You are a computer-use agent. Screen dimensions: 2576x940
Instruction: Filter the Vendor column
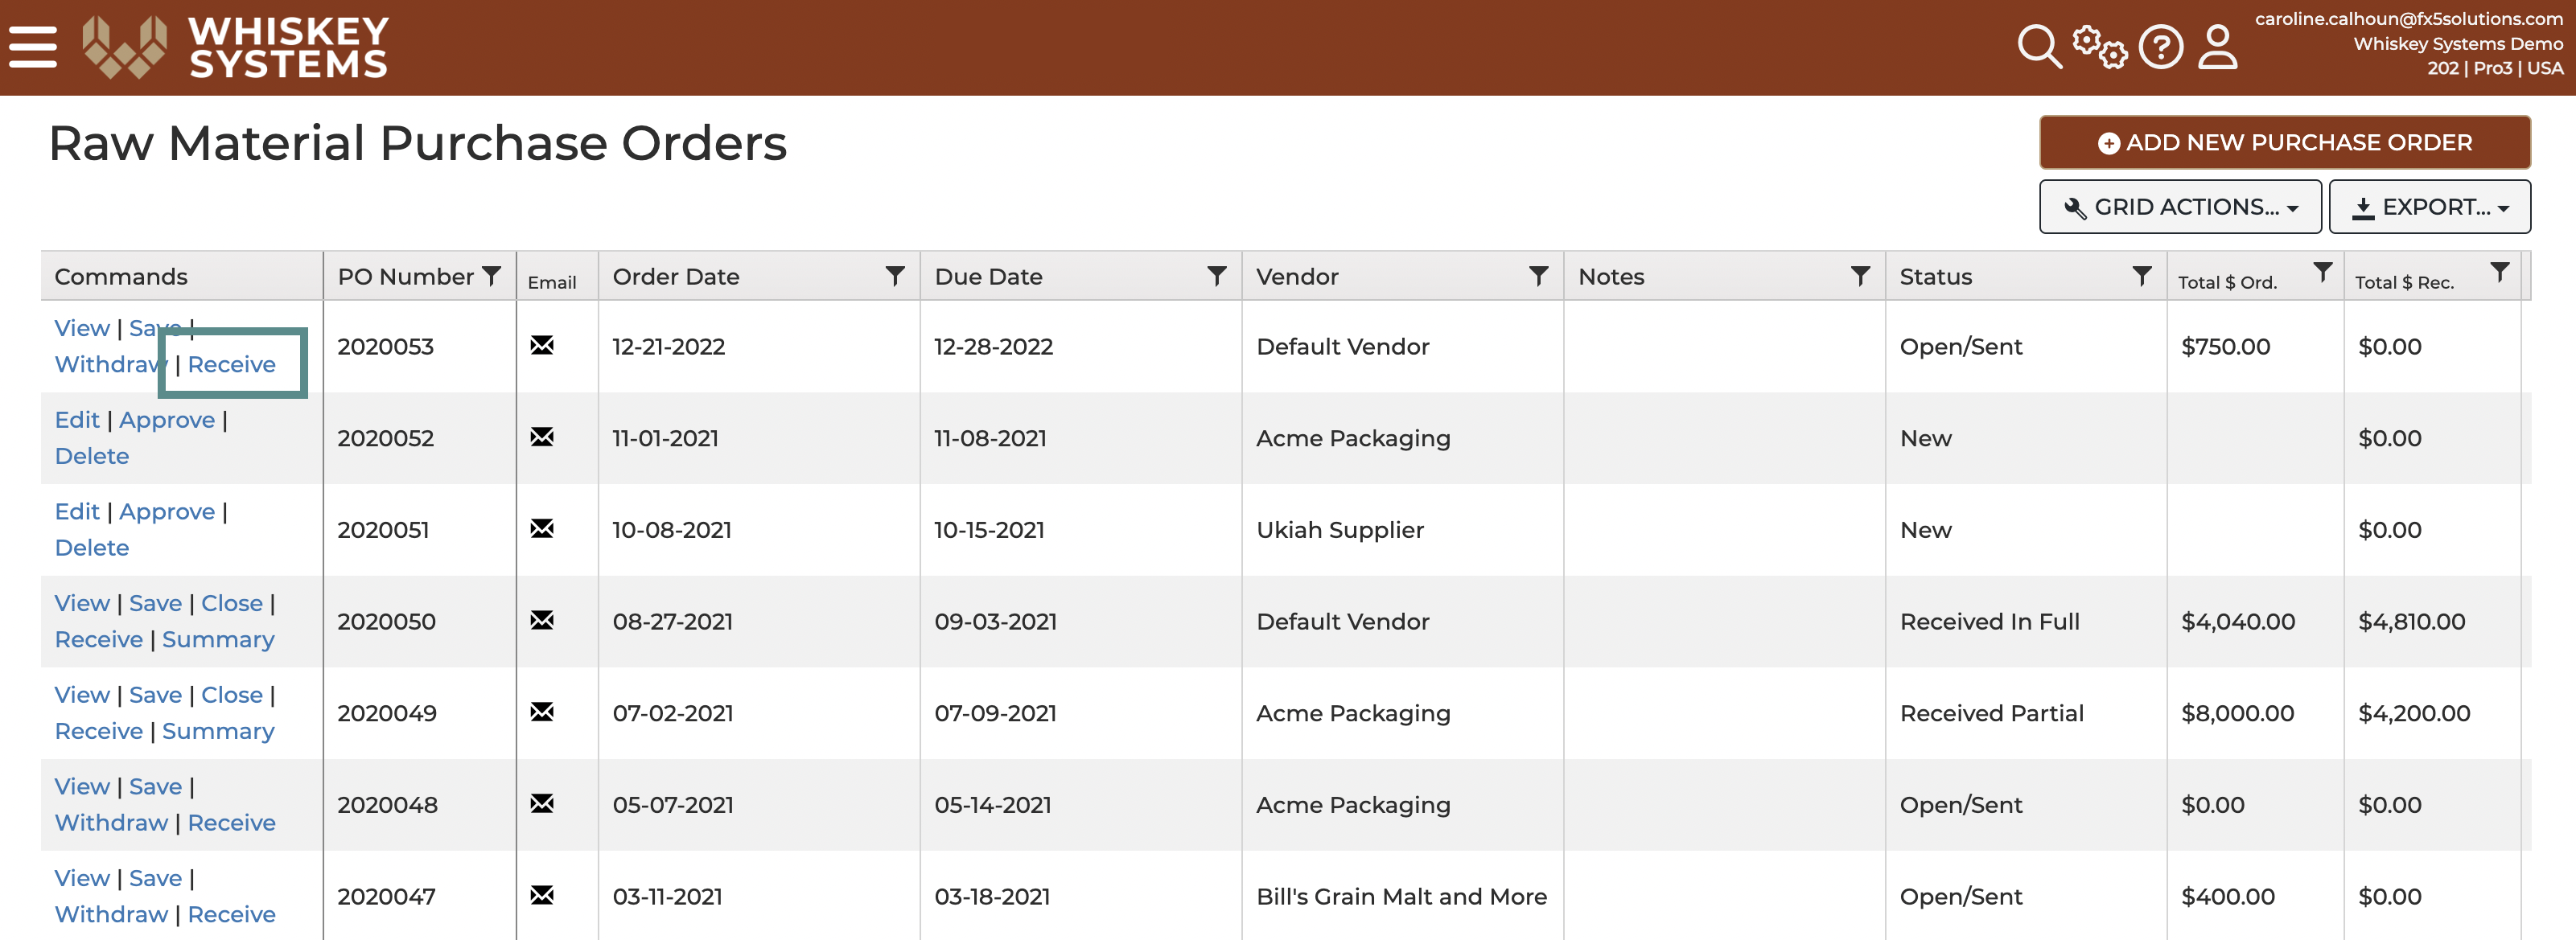[1539, 276]
